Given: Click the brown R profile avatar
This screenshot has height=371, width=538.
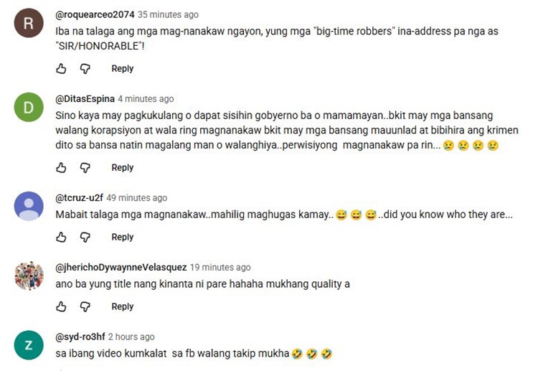Looking at the screenshot, I should tap(29, 24).
